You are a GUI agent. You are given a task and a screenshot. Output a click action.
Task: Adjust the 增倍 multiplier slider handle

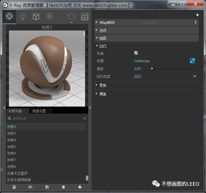(x=152, y=69)
